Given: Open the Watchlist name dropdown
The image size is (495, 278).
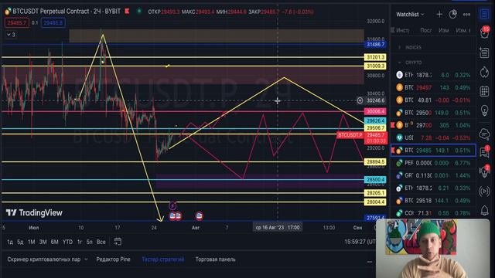Looking at the screenshot, I should pos(410,15).
